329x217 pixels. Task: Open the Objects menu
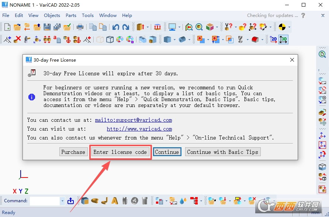tap(52, 15)
